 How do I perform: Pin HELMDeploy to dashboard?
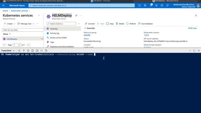[76, 15]
